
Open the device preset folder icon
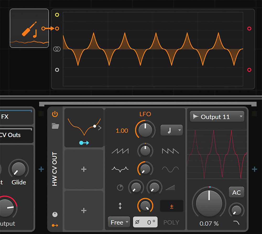click(x=55, y=126)
